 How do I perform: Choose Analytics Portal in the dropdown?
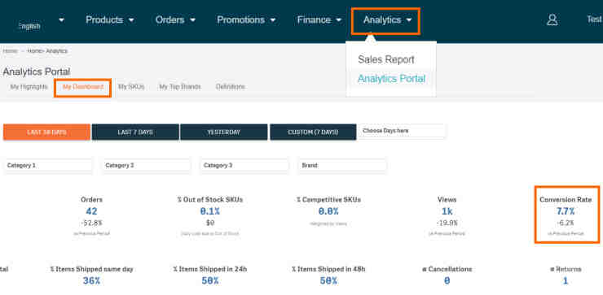[391, 79]
